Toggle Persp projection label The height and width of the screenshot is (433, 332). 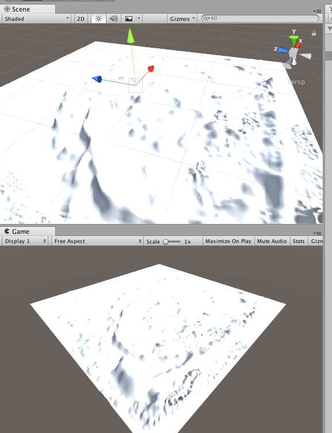pyautogui.click(x=296, y=82)
